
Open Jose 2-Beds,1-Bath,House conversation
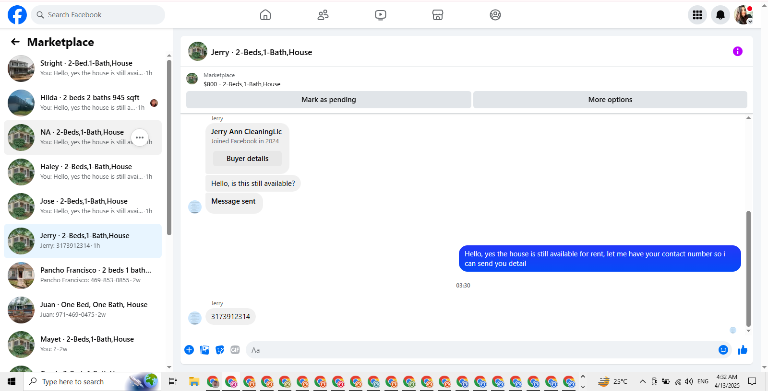click(x=83, y=207)
